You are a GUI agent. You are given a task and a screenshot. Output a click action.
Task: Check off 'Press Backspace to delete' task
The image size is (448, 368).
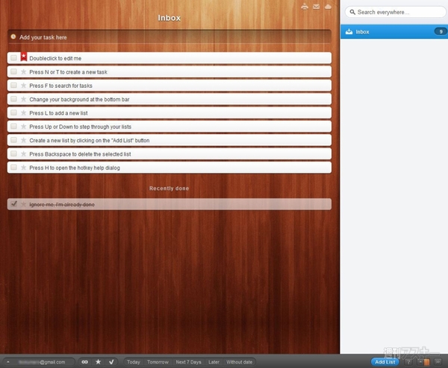(x=13, y=153)
